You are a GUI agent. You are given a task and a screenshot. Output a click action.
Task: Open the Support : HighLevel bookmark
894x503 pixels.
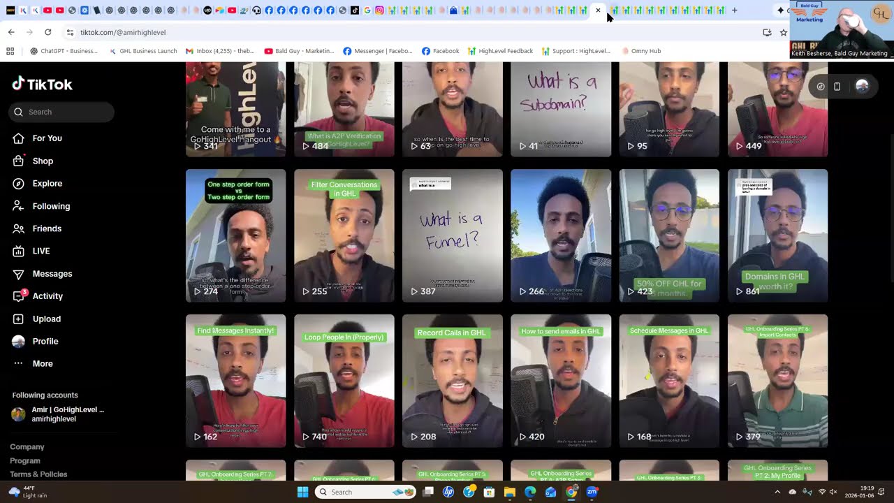click(576, 51)
